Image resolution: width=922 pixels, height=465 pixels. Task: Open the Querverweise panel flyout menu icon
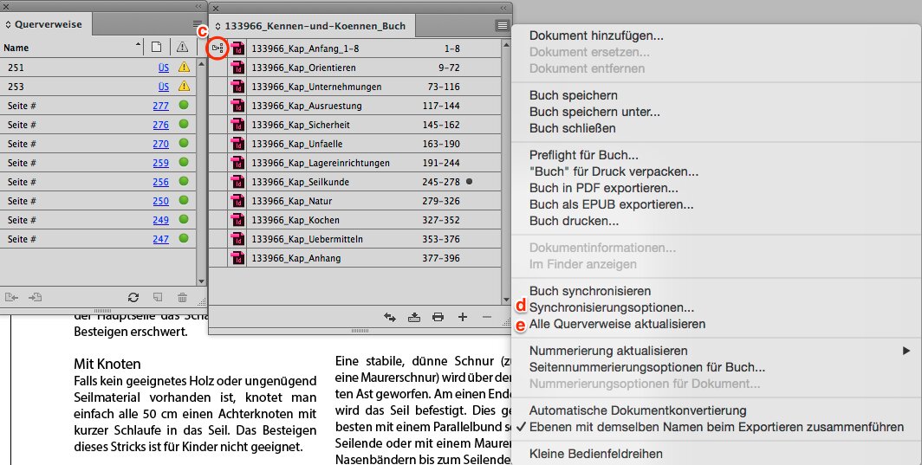point(197,25)
